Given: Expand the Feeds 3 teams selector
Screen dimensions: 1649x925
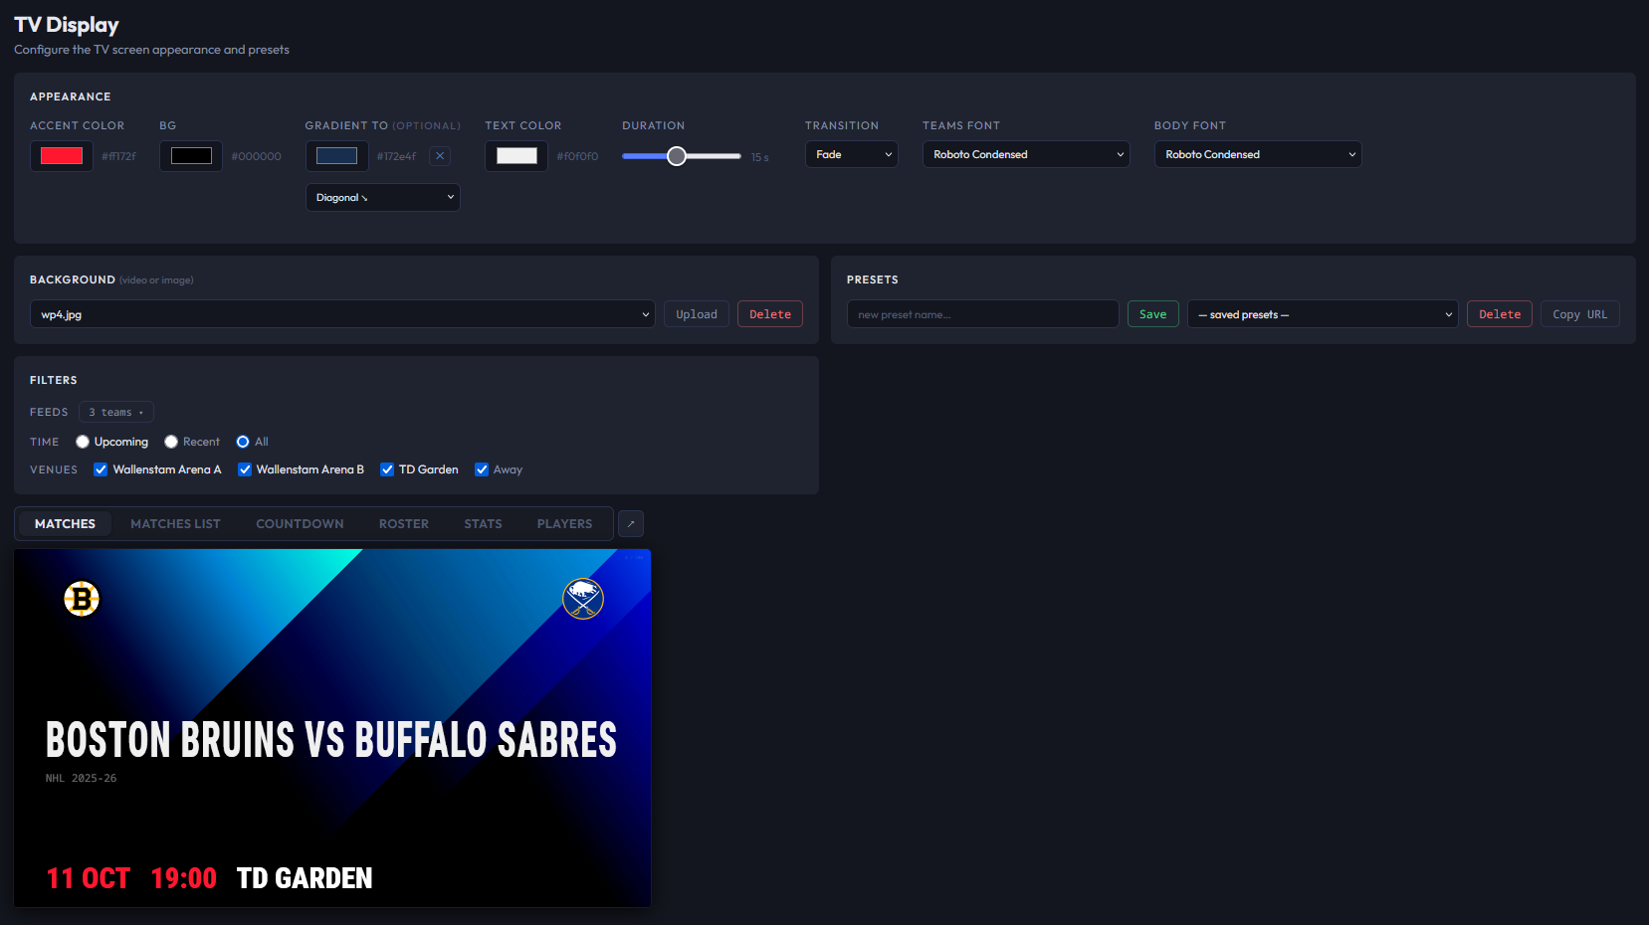Looking at the screenshot, I should [x=116, y=412].
